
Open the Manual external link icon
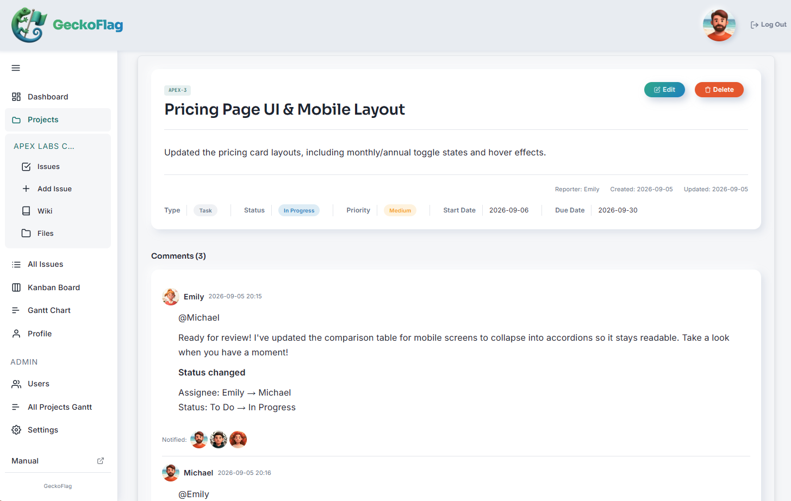(101, 461)
